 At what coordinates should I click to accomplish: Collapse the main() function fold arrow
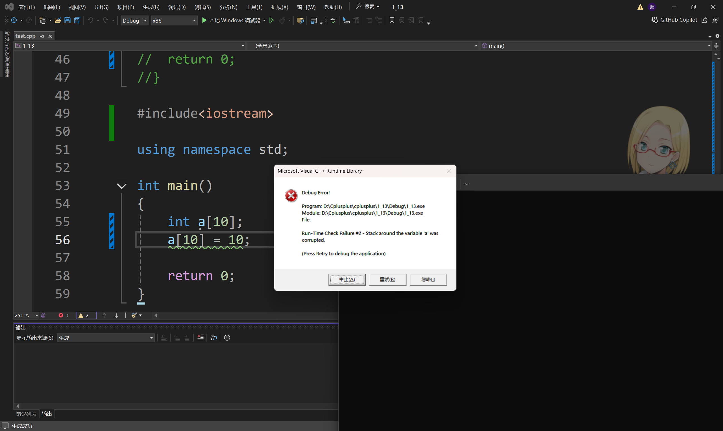tap(121, 186)
